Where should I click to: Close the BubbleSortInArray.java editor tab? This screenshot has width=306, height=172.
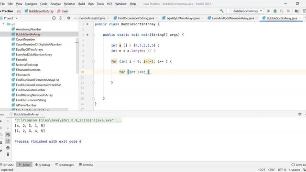point(300,18)
